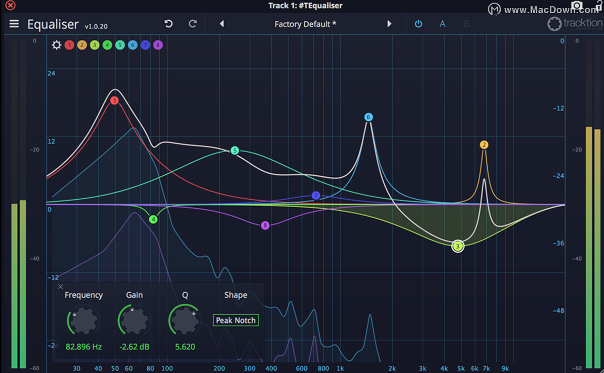Viewport: 604px width, 373px height.
Task: Switch to B comparison state
Action: point(466,24)
